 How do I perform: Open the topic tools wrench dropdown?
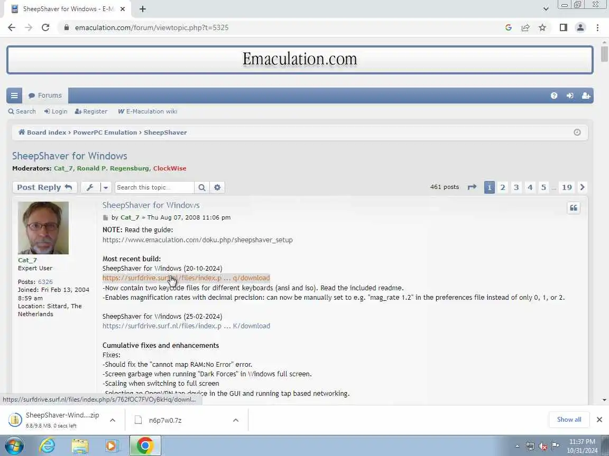(96, 187)
